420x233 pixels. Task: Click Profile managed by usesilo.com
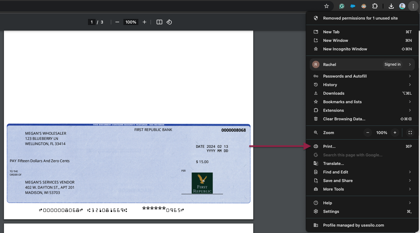pos(362,225)
